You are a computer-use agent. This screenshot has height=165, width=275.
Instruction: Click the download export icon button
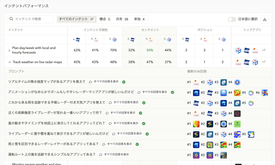coord(264,19)
